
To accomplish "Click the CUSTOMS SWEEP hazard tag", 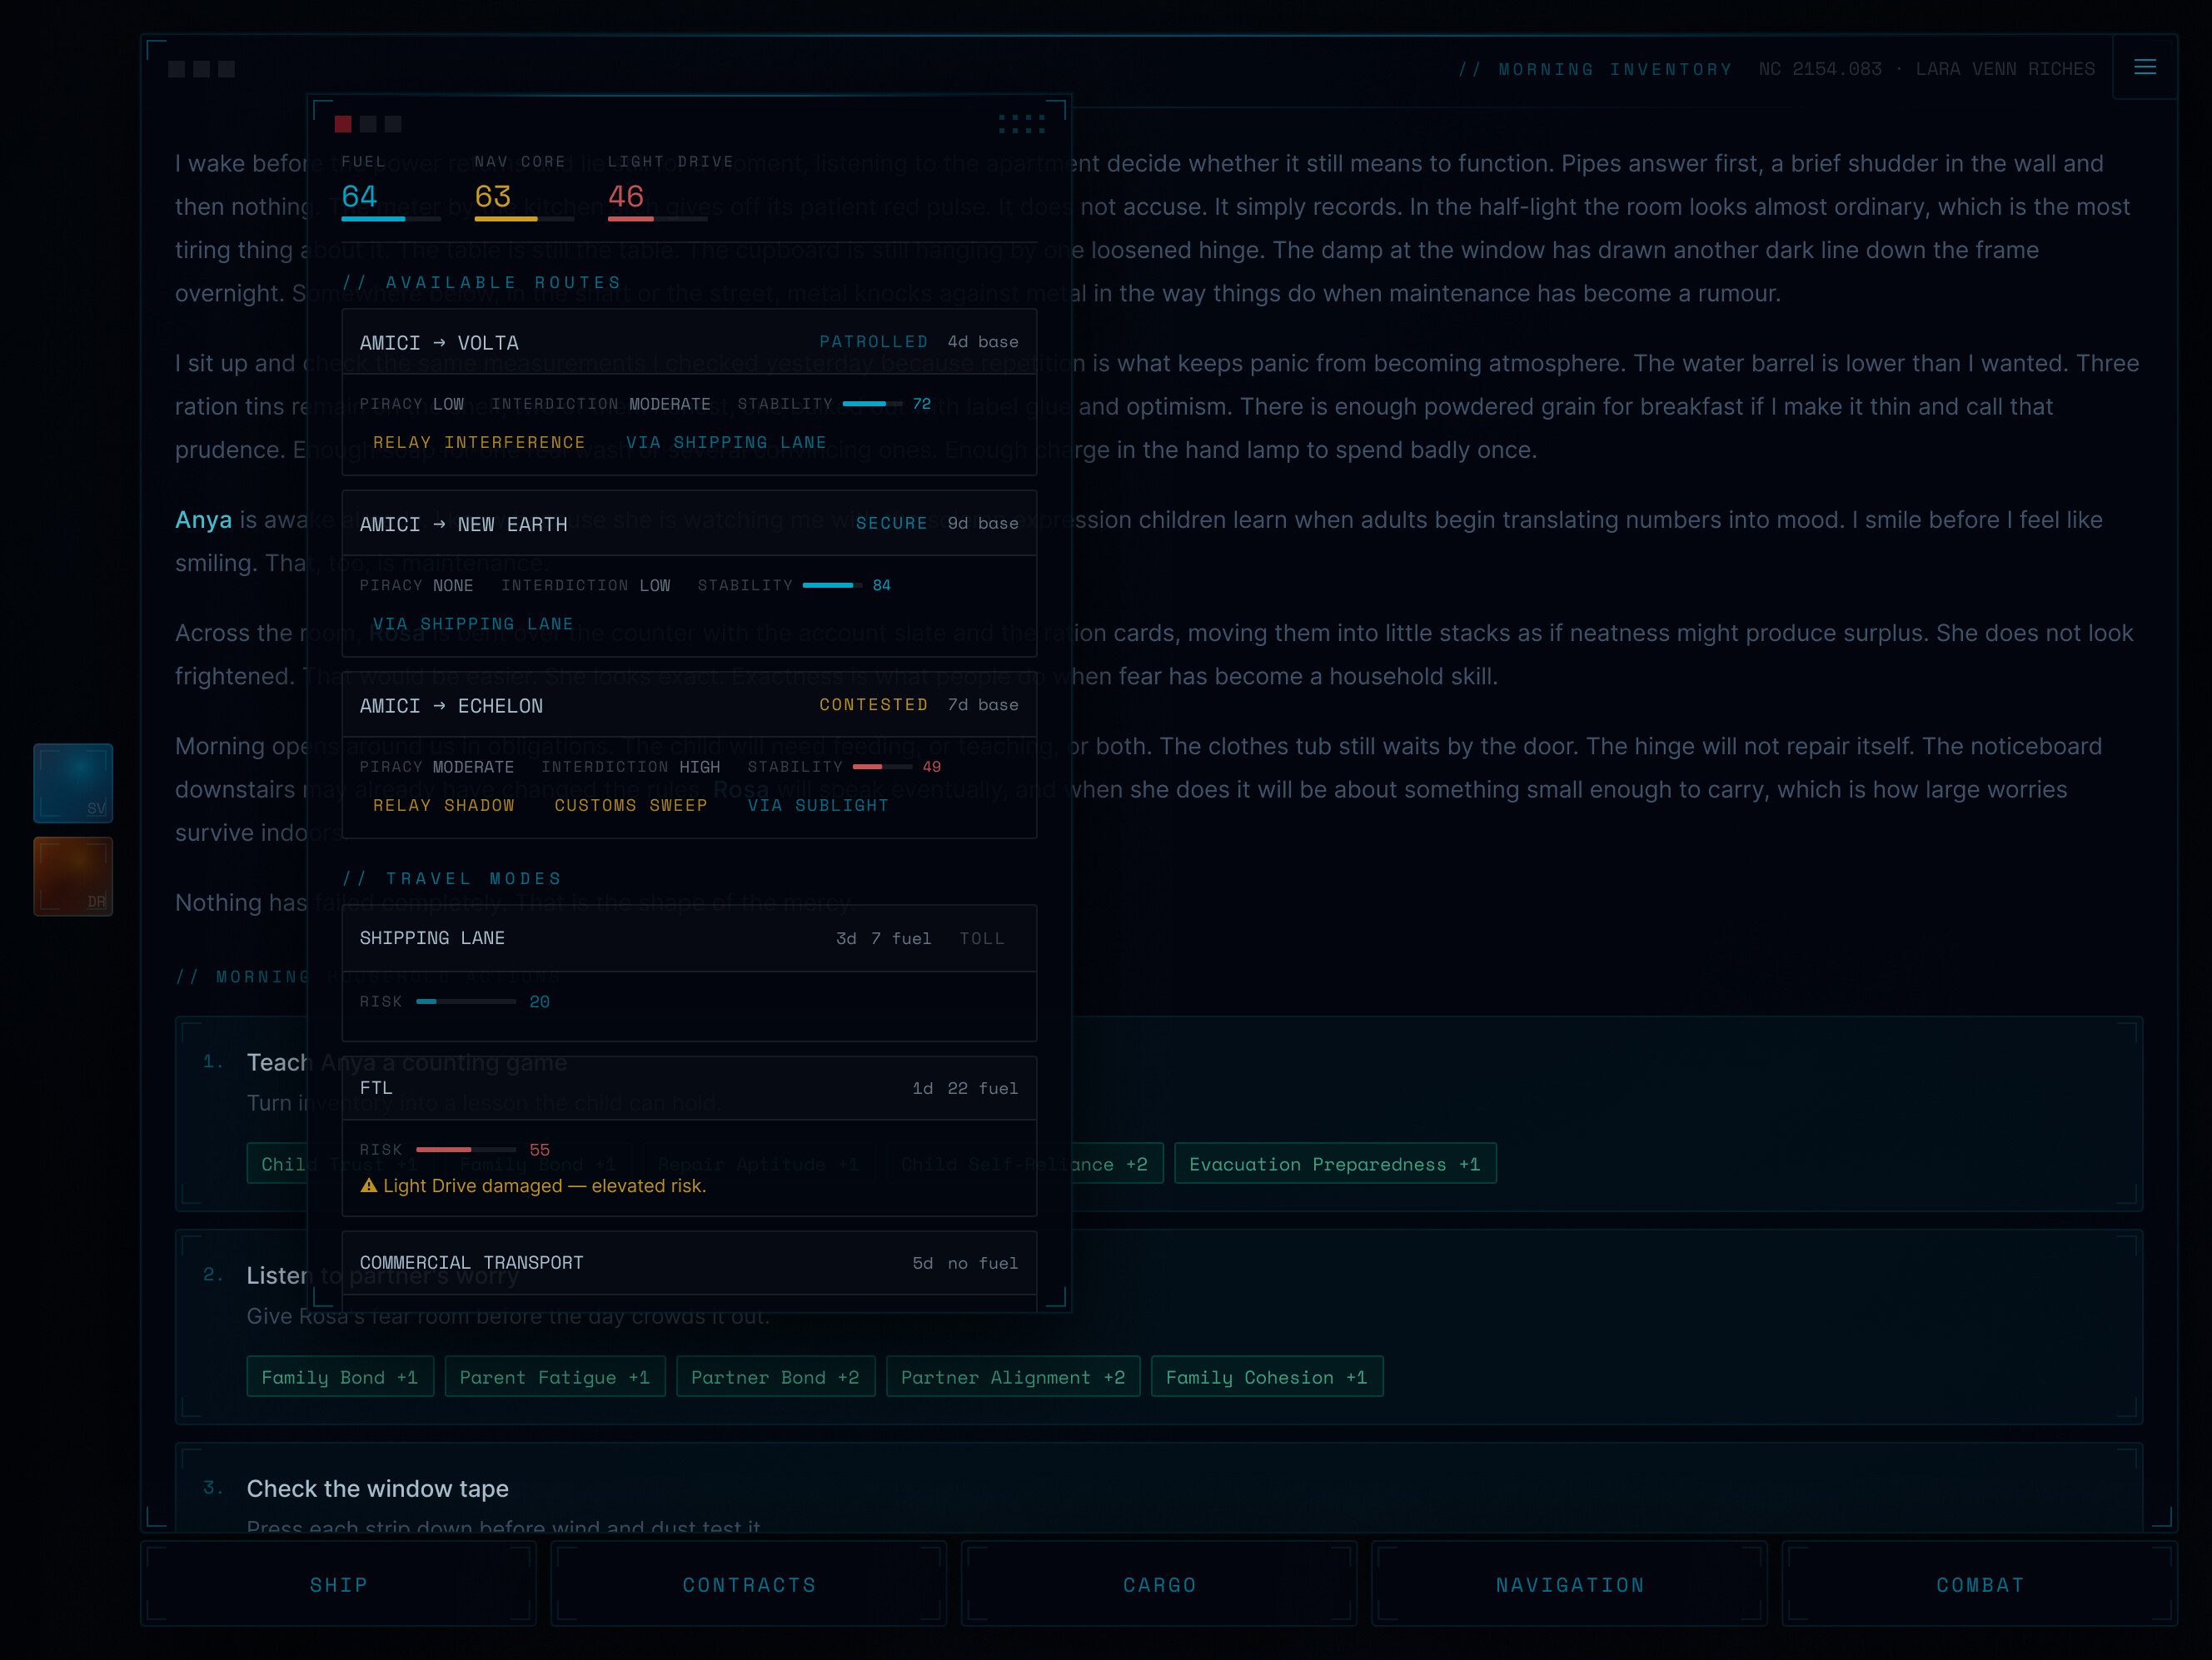I will click(631, 804).
